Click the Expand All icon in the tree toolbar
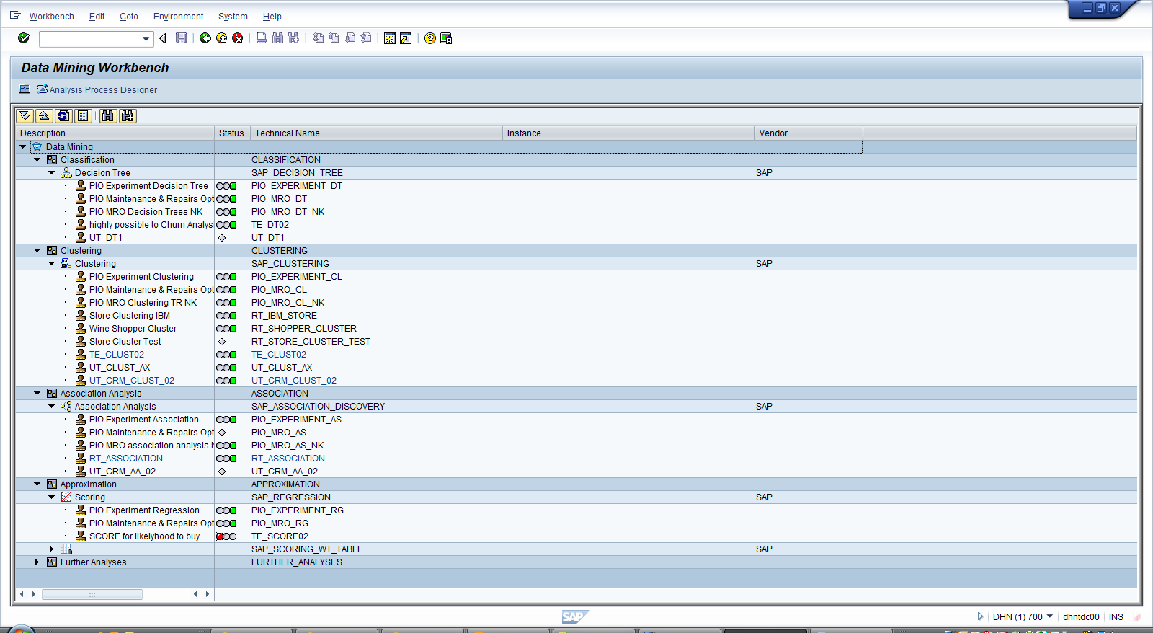The height and width of the screenshot is (633, 1153). click(25, 116)
